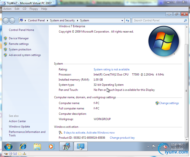Open System protection link

[20, 49]
